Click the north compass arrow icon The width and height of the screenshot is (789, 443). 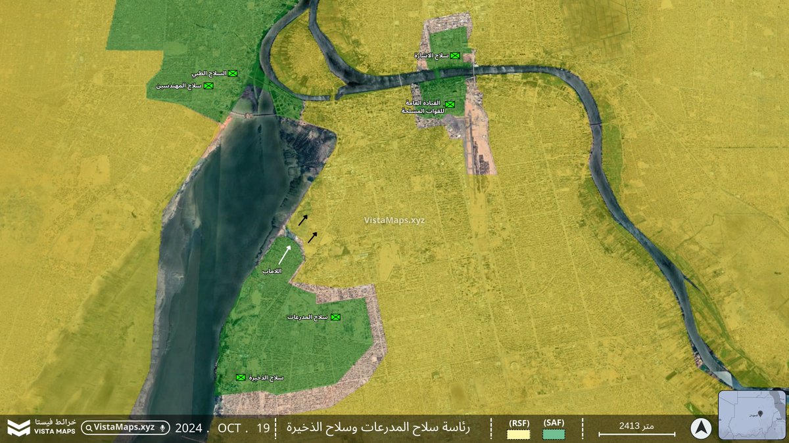(701, 428)
